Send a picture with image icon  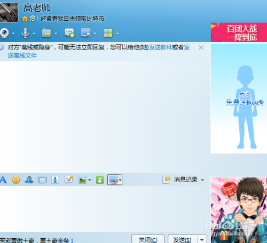(82, 180)
